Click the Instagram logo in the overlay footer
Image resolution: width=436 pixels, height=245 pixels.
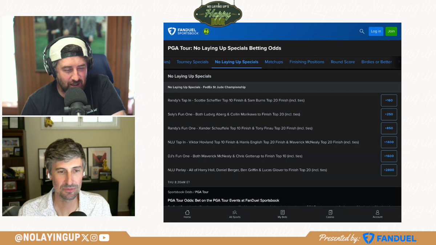[x=94, y=238]
